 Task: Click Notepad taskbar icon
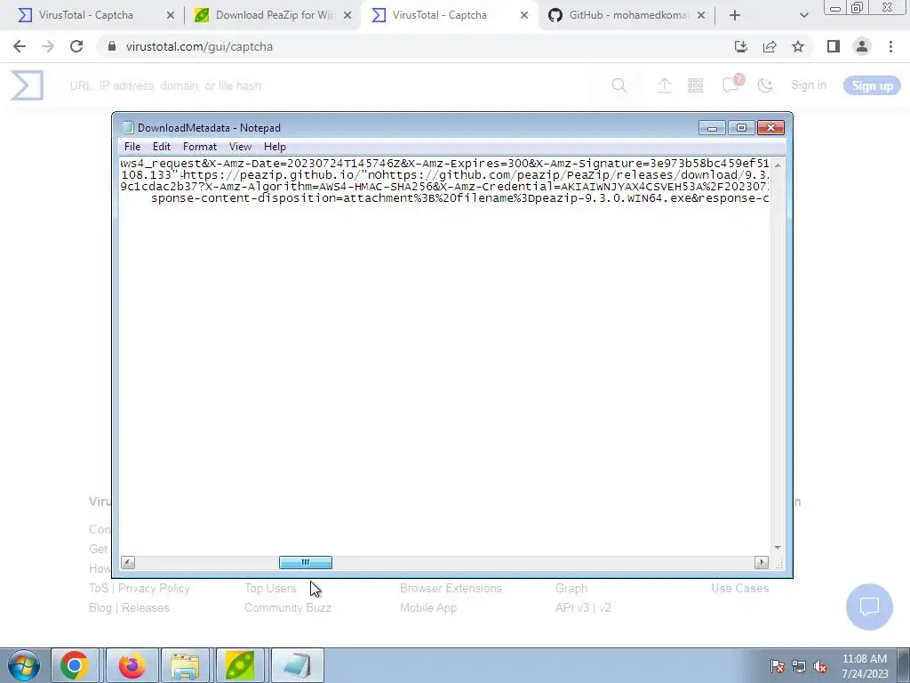tap(297, 665)
